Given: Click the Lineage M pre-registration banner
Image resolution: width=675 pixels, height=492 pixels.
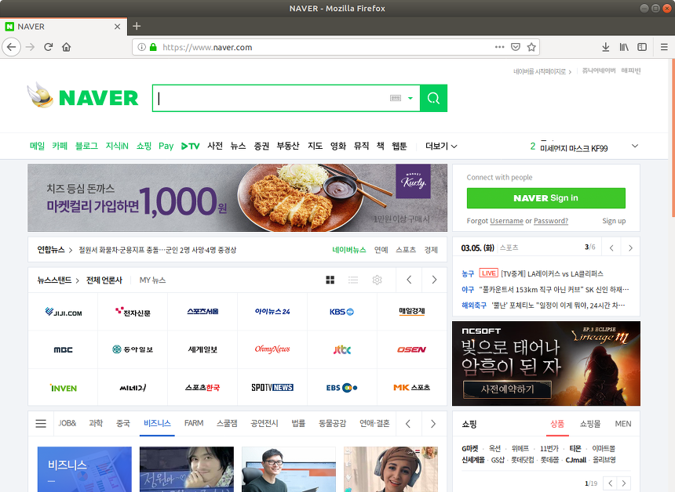Looking at the screenshot, I should [x=545, y=364].
